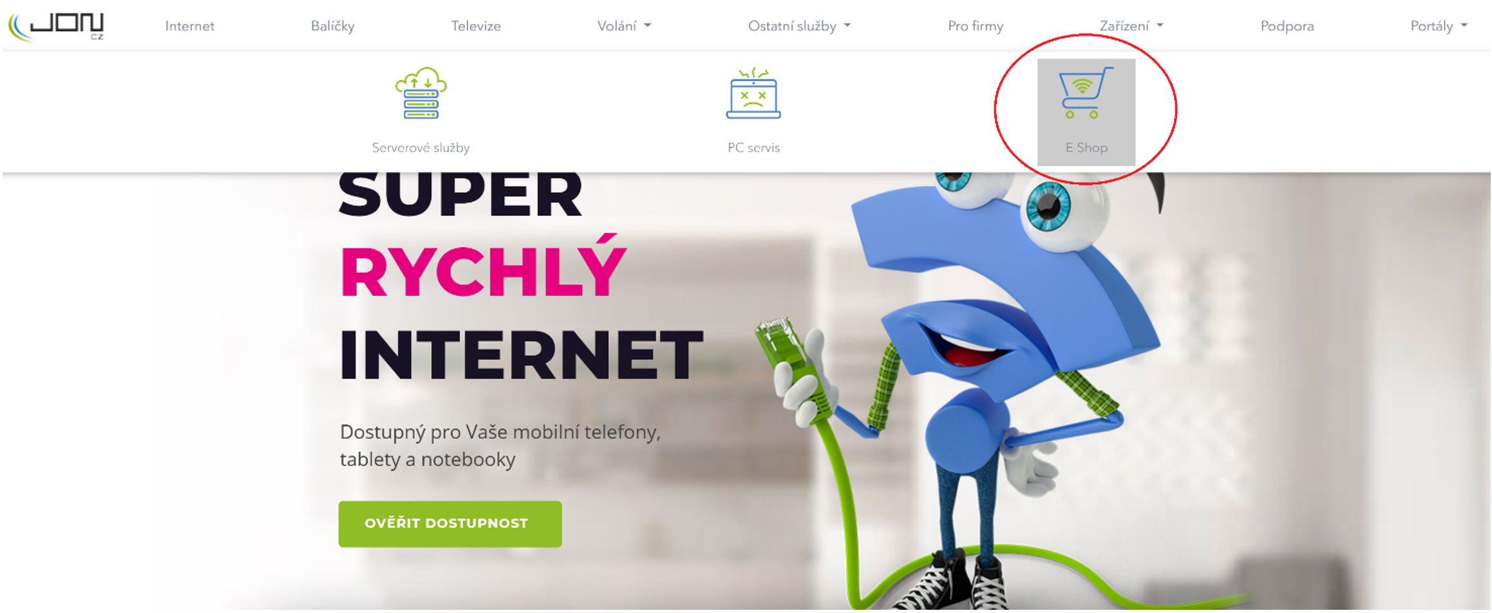This screenshot has width=1492, height=613.
Task: Expand the Volání dropdown menu
Action: pos(624,26)
